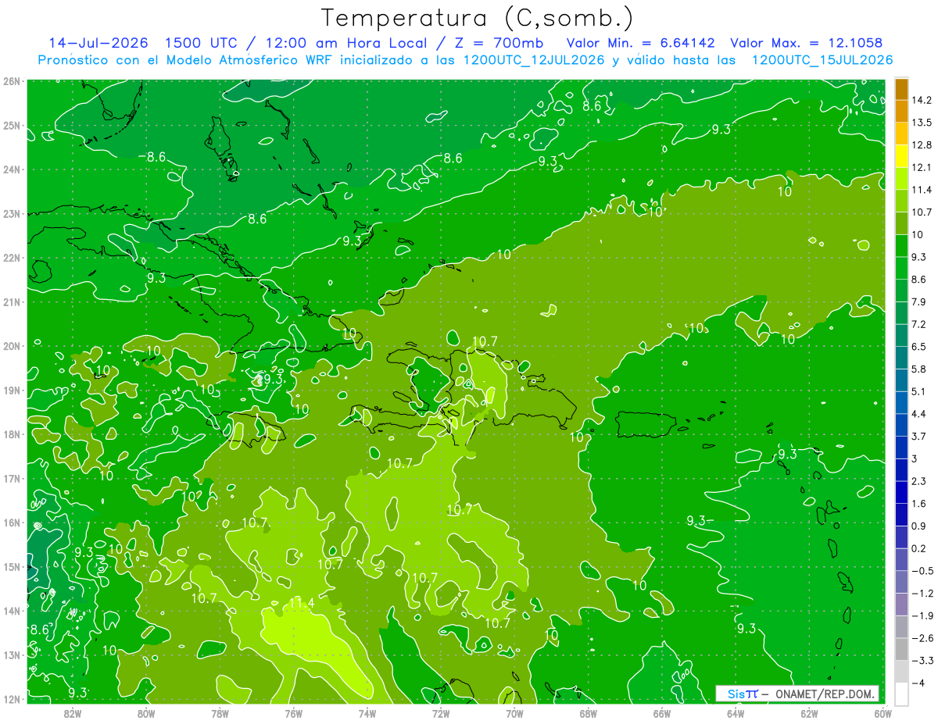Viewport: 938px width, 724px height.
Task: Click the 80W longitude axis label
Action: [146, 713]
